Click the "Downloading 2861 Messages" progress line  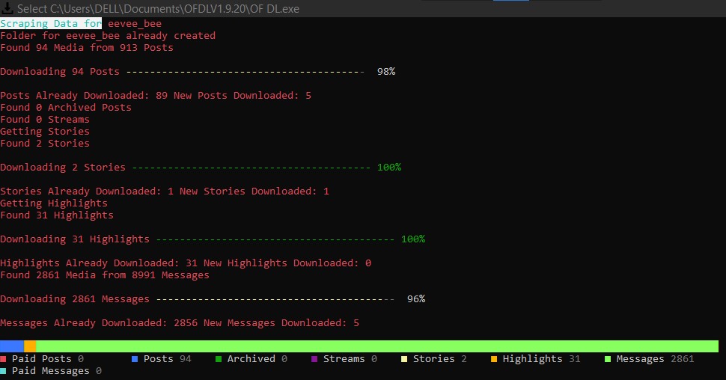(212, 299)
